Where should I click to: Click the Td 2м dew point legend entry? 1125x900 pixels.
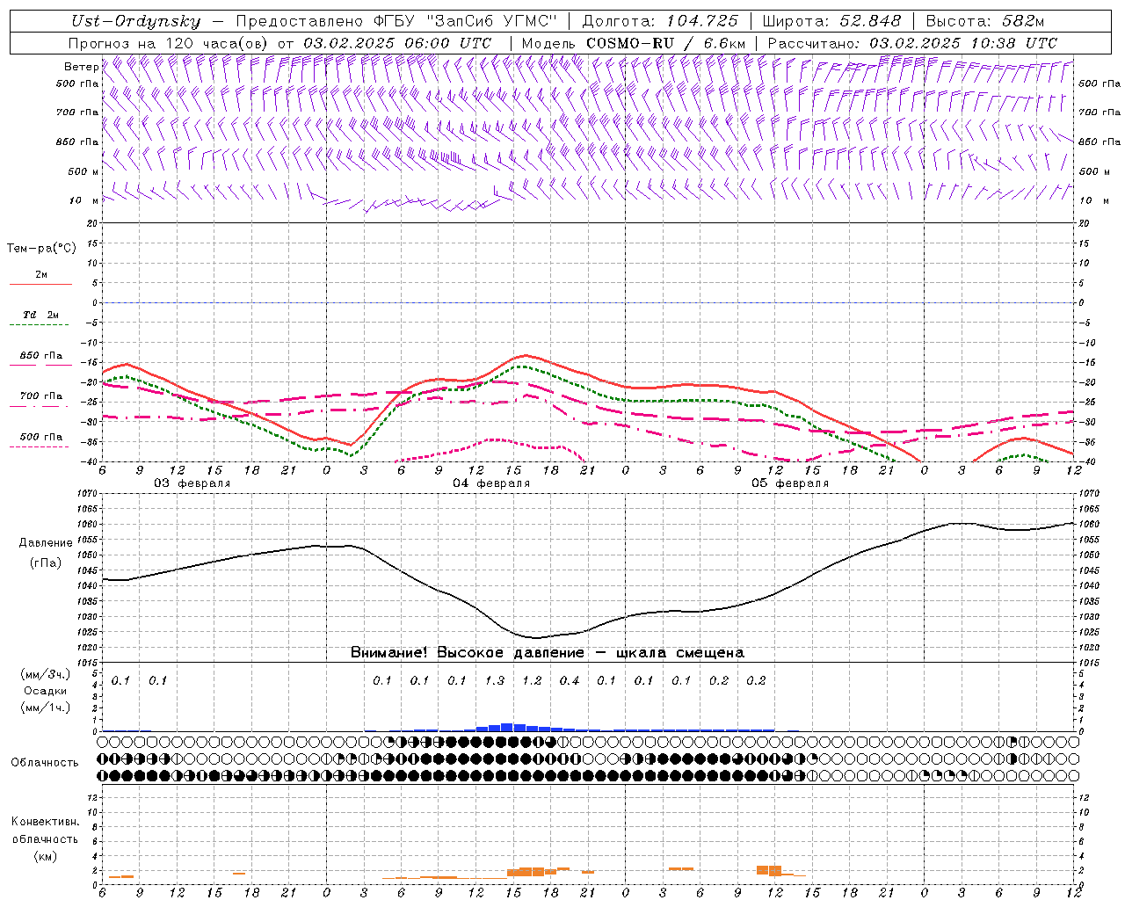pos(40,316)
